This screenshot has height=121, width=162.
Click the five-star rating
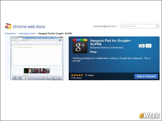click(77, 75)
